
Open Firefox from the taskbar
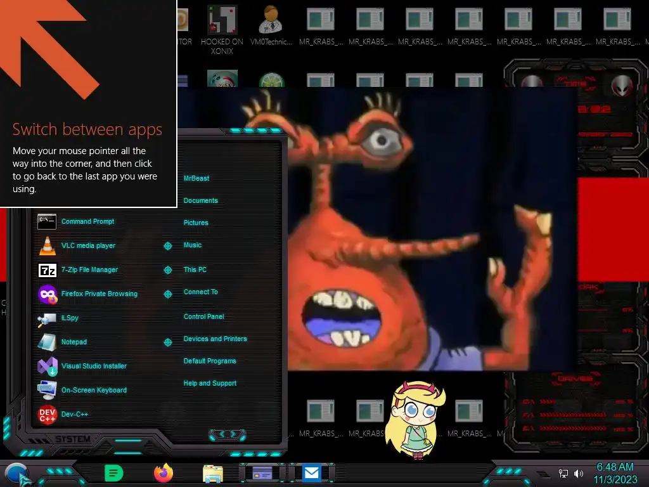164,473
